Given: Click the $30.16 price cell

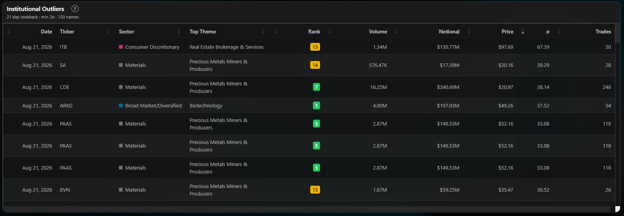Looking at the screenshot, I should tap(506, 65).
